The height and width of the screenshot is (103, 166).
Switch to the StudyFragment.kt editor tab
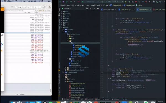click(x=109, y=9)
